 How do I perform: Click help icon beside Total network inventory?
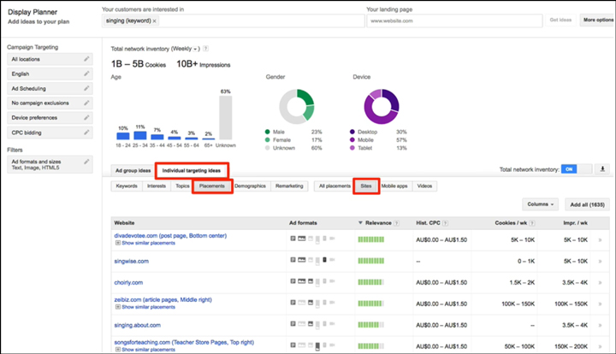pos(206,49)
